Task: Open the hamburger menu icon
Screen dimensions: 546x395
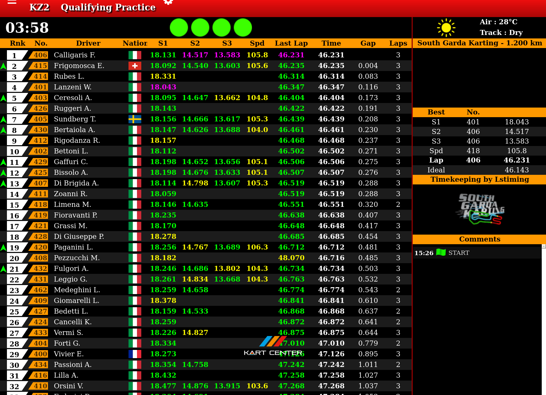Action: tap(12, 2)
